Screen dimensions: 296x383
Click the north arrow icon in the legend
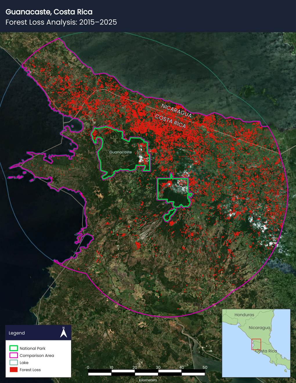click(x=64, y=332)
